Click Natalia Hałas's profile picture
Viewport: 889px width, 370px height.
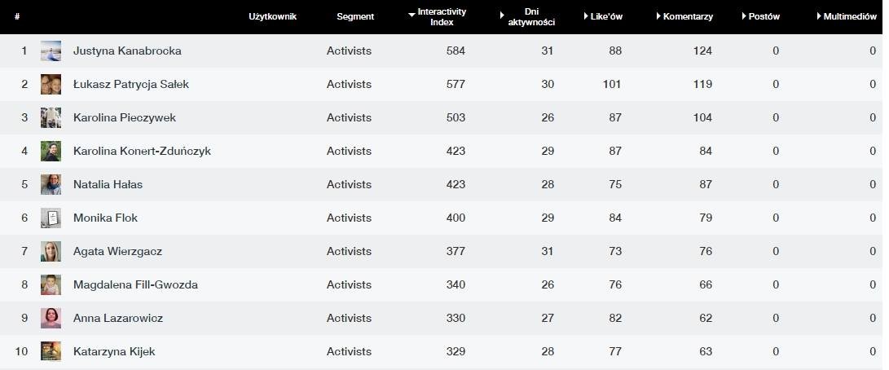click(51, 184)
